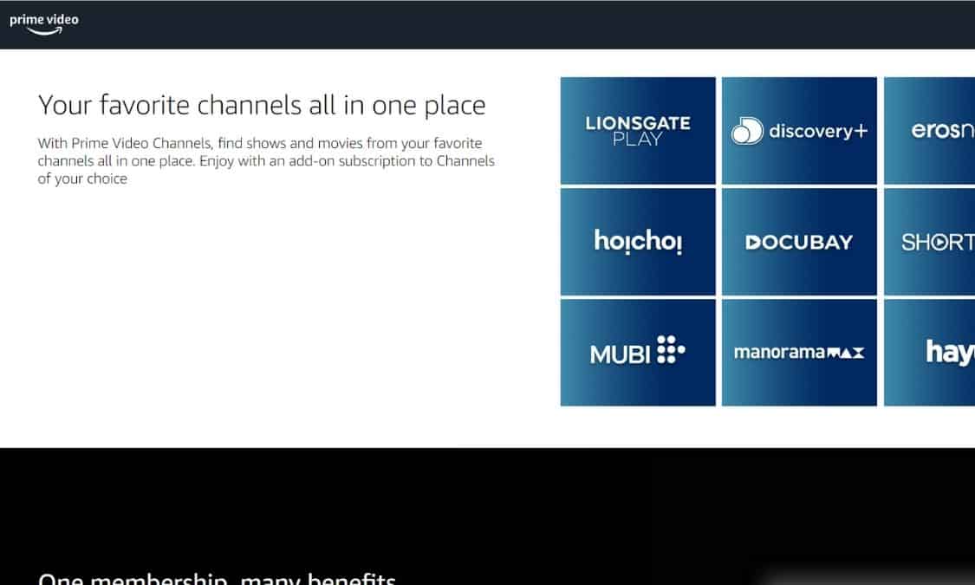This screenshot has width=975, height=585.
Task: Click the "One membership, many benefits" heading
Action: [217, 578]
